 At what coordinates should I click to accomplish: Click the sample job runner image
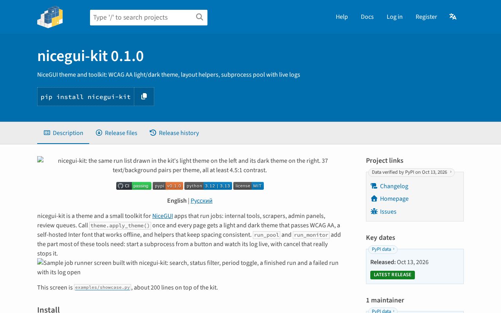pos(188,267)
